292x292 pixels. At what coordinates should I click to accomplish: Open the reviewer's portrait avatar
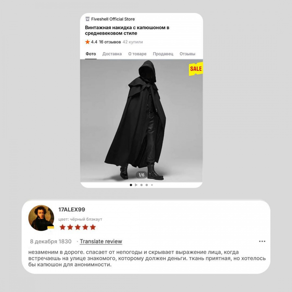click(x=41, y=218)
